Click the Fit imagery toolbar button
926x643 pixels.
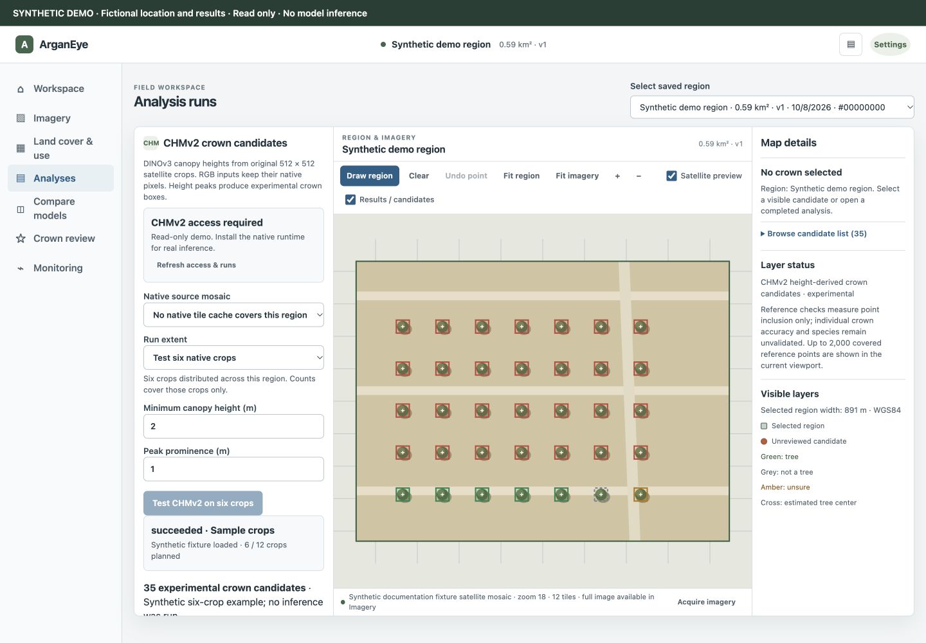coord(577,176)
